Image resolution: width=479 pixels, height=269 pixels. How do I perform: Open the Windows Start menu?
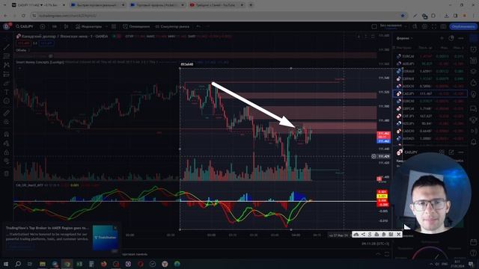pos(6,264)
